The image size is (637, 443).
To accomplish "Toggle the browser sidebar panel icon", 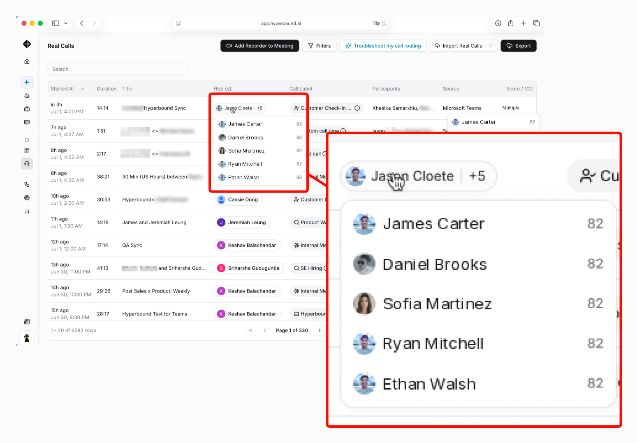I will (56, 23).
